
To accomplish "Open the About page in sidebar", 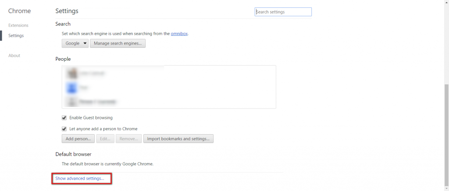I will (14, 56).
